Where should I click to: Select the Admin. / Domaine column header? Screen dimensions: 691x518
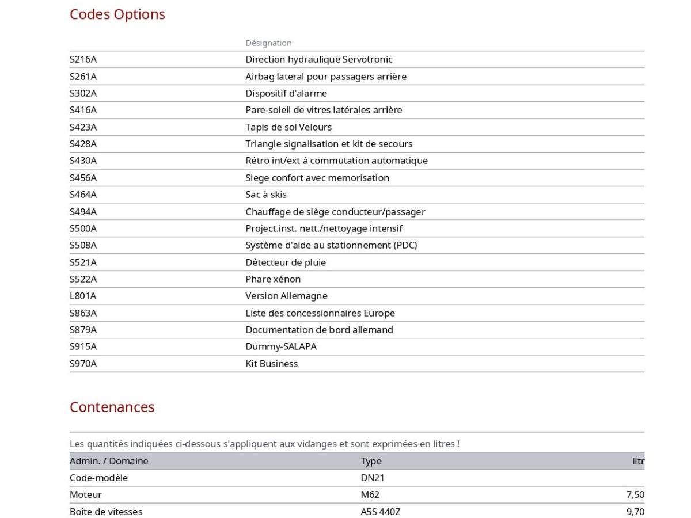(109, 461)
